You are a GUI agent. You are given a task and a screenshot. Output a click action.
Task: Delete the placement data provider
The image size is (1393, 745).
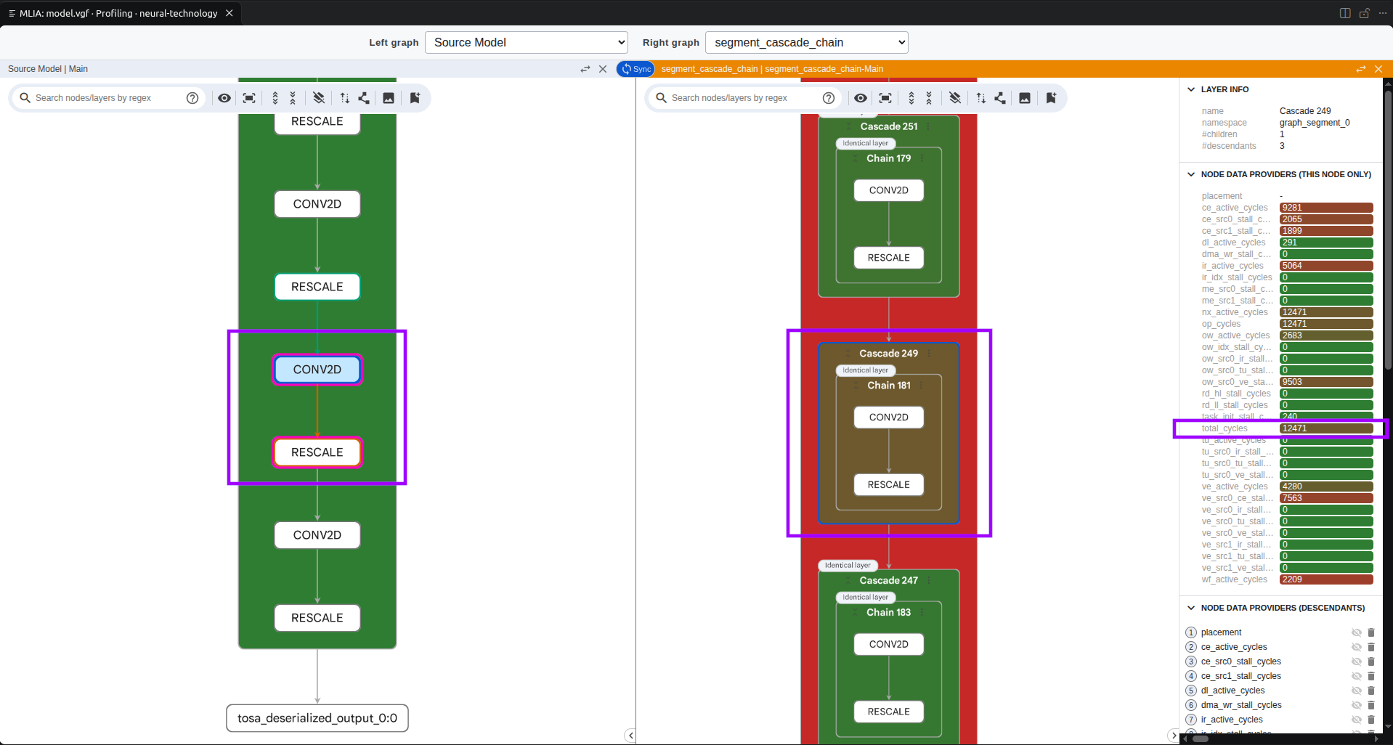point(1371,632)
